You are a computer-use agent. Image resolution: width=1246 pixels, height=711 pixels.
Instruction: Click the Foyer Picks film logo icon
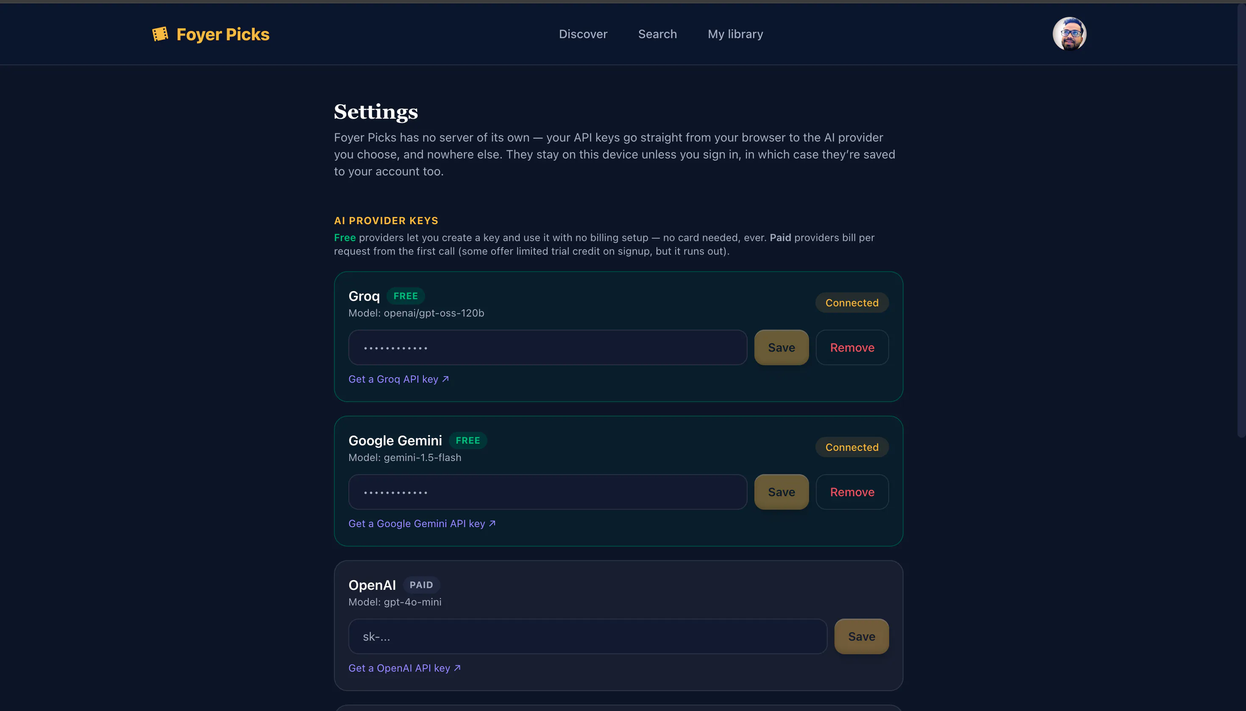coord(160,34)
